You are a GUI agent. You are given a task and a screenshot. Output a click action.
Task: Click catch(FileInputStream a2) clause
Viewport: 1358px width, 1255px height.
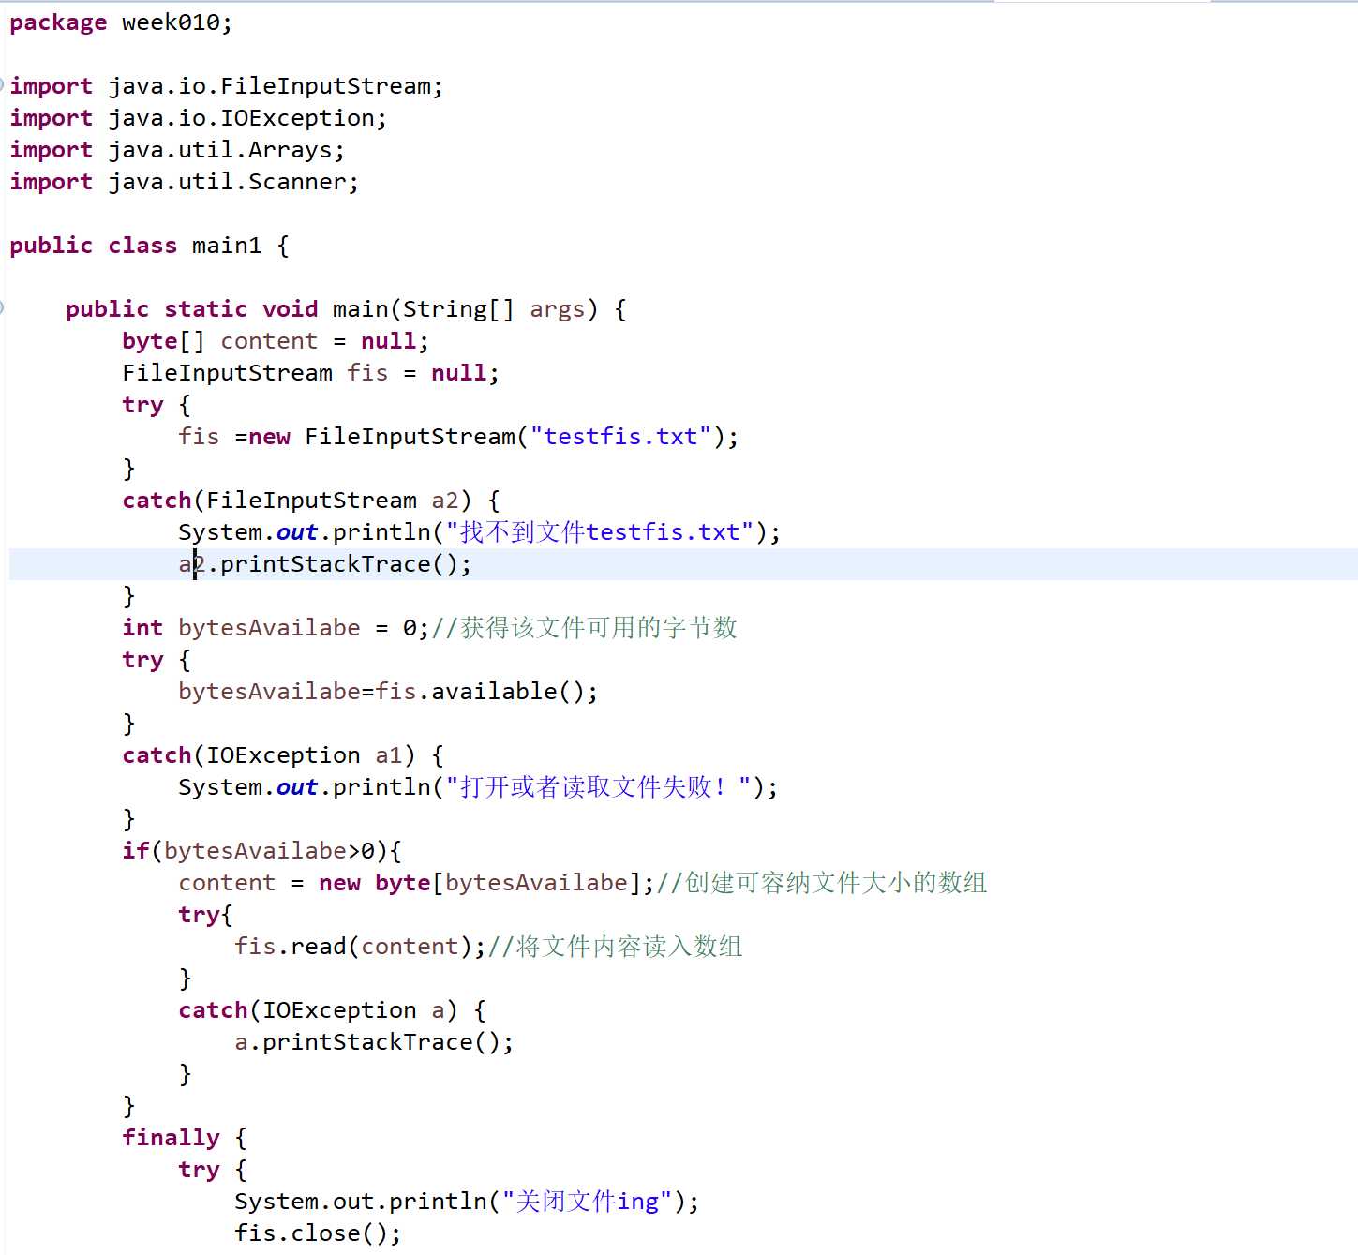click(x=297, y=501)
